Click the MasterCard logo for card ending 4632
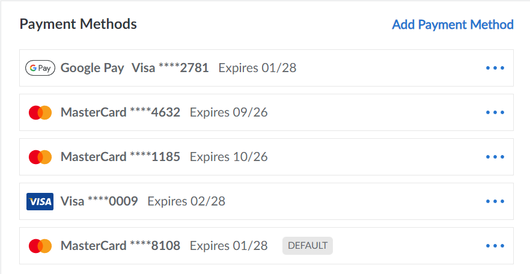 pos(40,112)
